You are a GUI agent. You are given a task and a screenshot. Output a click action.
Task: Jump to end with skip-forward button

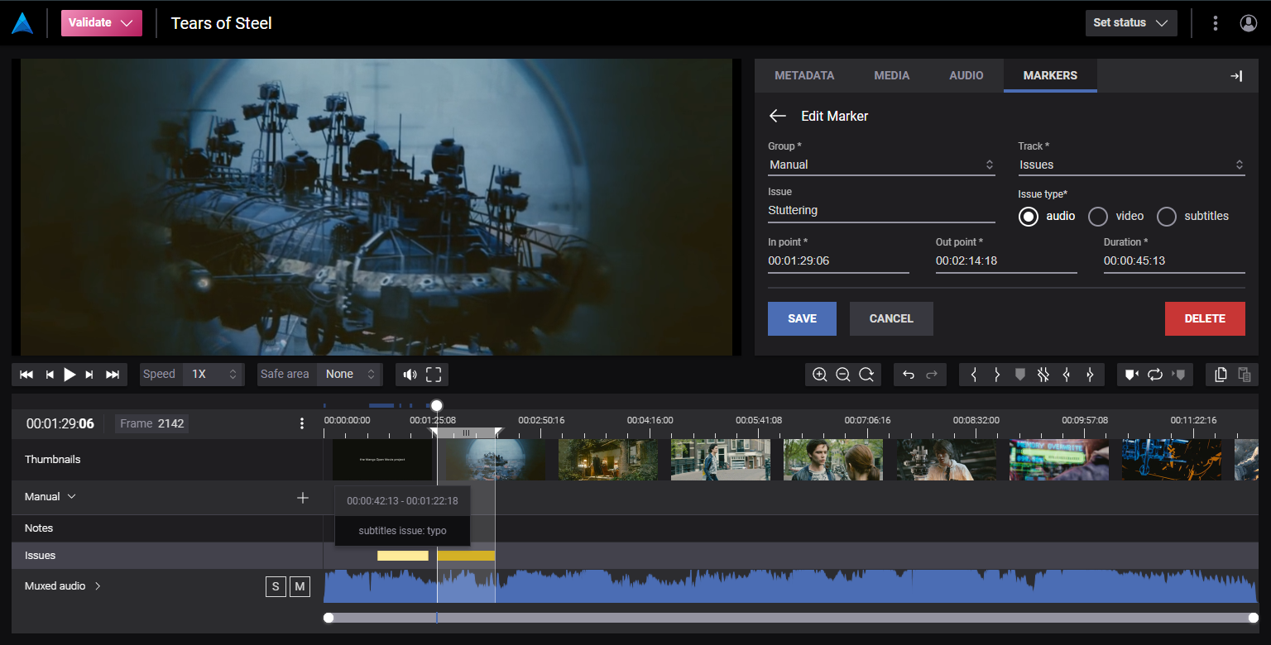click(x=113, y=375)
